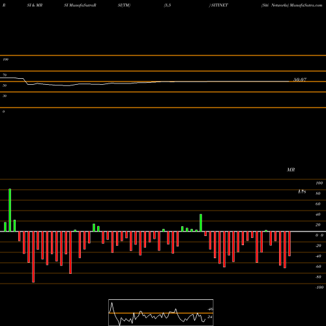Image resolution: width=326 pixels, height=326 pixels.
Task: Click the RSI value label 50.07
Action: tap(300, 80)
